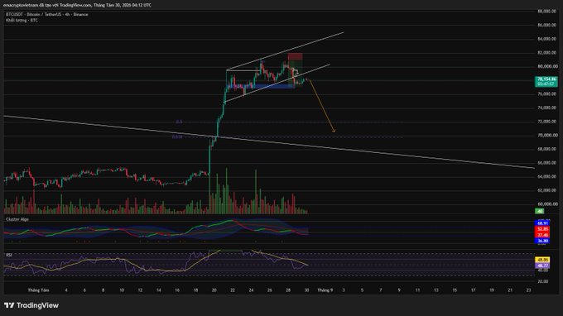
Task: Click the Tháng Tám time axis label
Action: pyautogui.click(x=38, y=290)
